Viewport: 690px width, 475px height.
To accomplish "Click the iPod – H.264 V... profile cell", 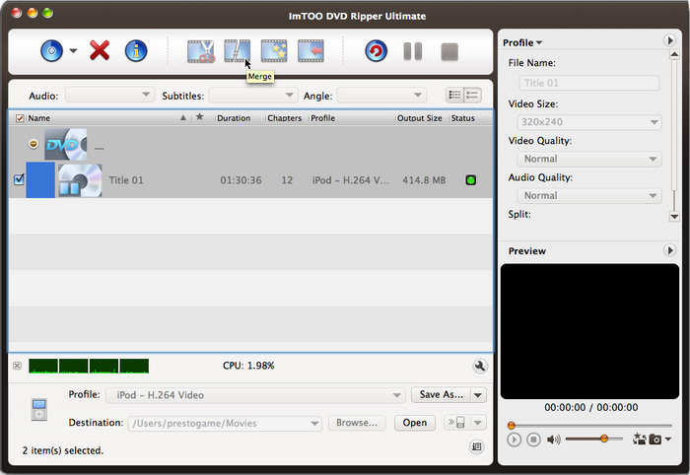I will click(350, 180).
